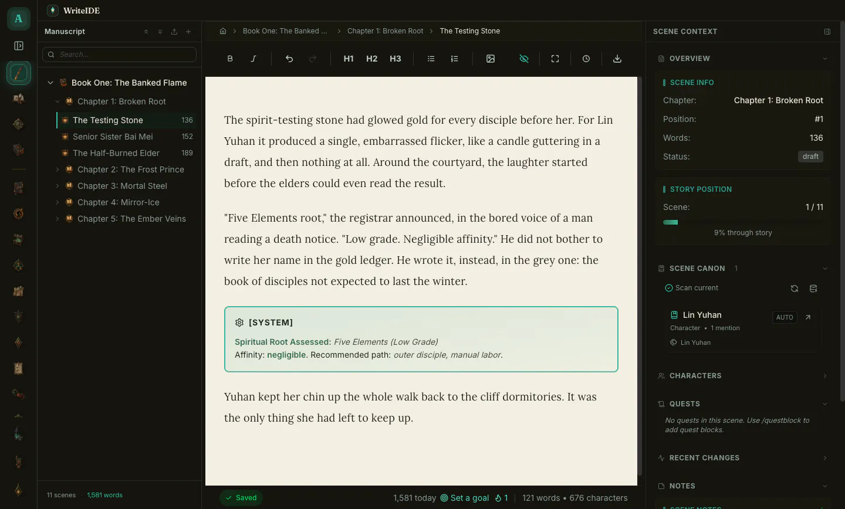Add a new item with the Manuscript plus
This screenshot has width=845, height=509.
coord(188,32)
